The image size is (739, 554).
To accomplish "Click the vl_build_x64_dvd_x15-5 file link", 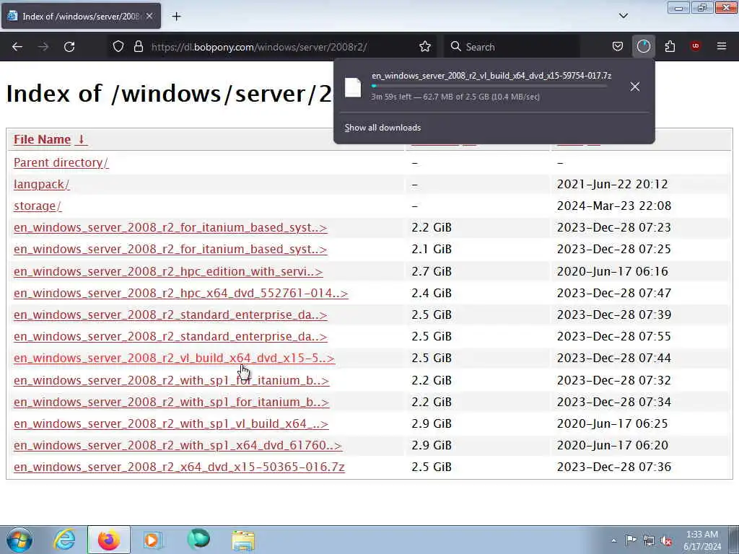I will coord(174,358).
